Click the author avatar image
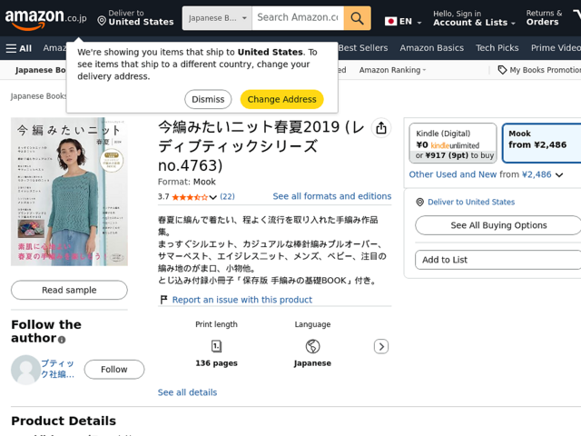This screenshot has width=581, height=436. (x=25, y=370)
